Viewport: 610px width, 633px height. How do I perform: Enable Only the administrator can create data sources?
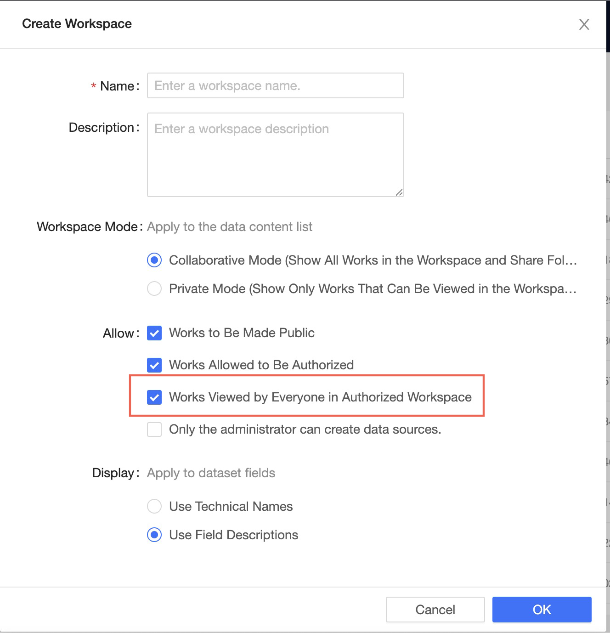click(x=154, y=430)
